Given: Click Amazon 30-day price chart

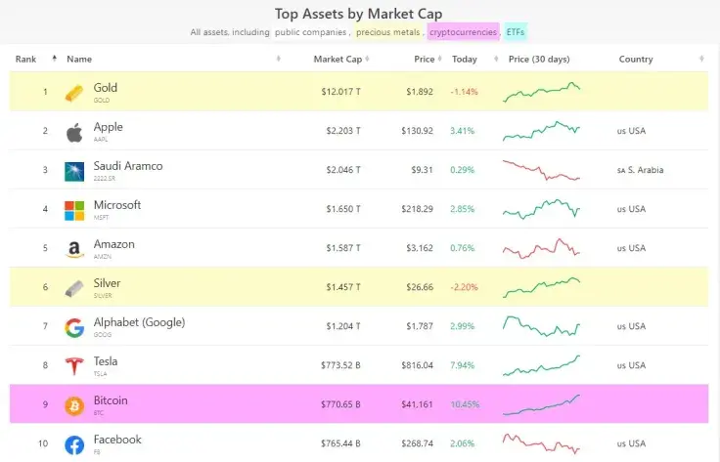Looking at the screenshot, I should [541, 248].
